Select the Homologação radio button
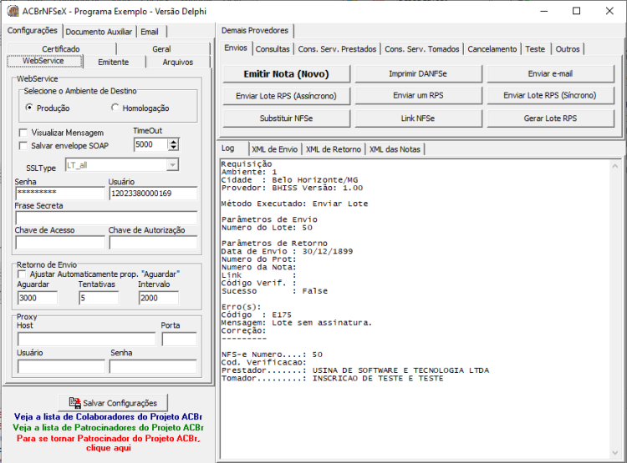The image size is (627, 463). [x=115, y=108]
